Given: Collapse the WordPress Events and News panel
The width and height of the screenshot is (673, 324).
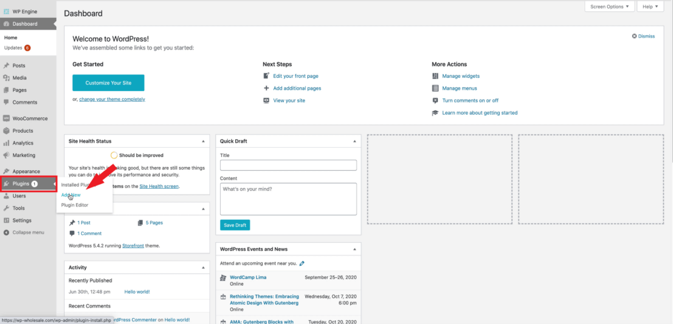Looking at the screenshot, I should (x=355, y=249).
